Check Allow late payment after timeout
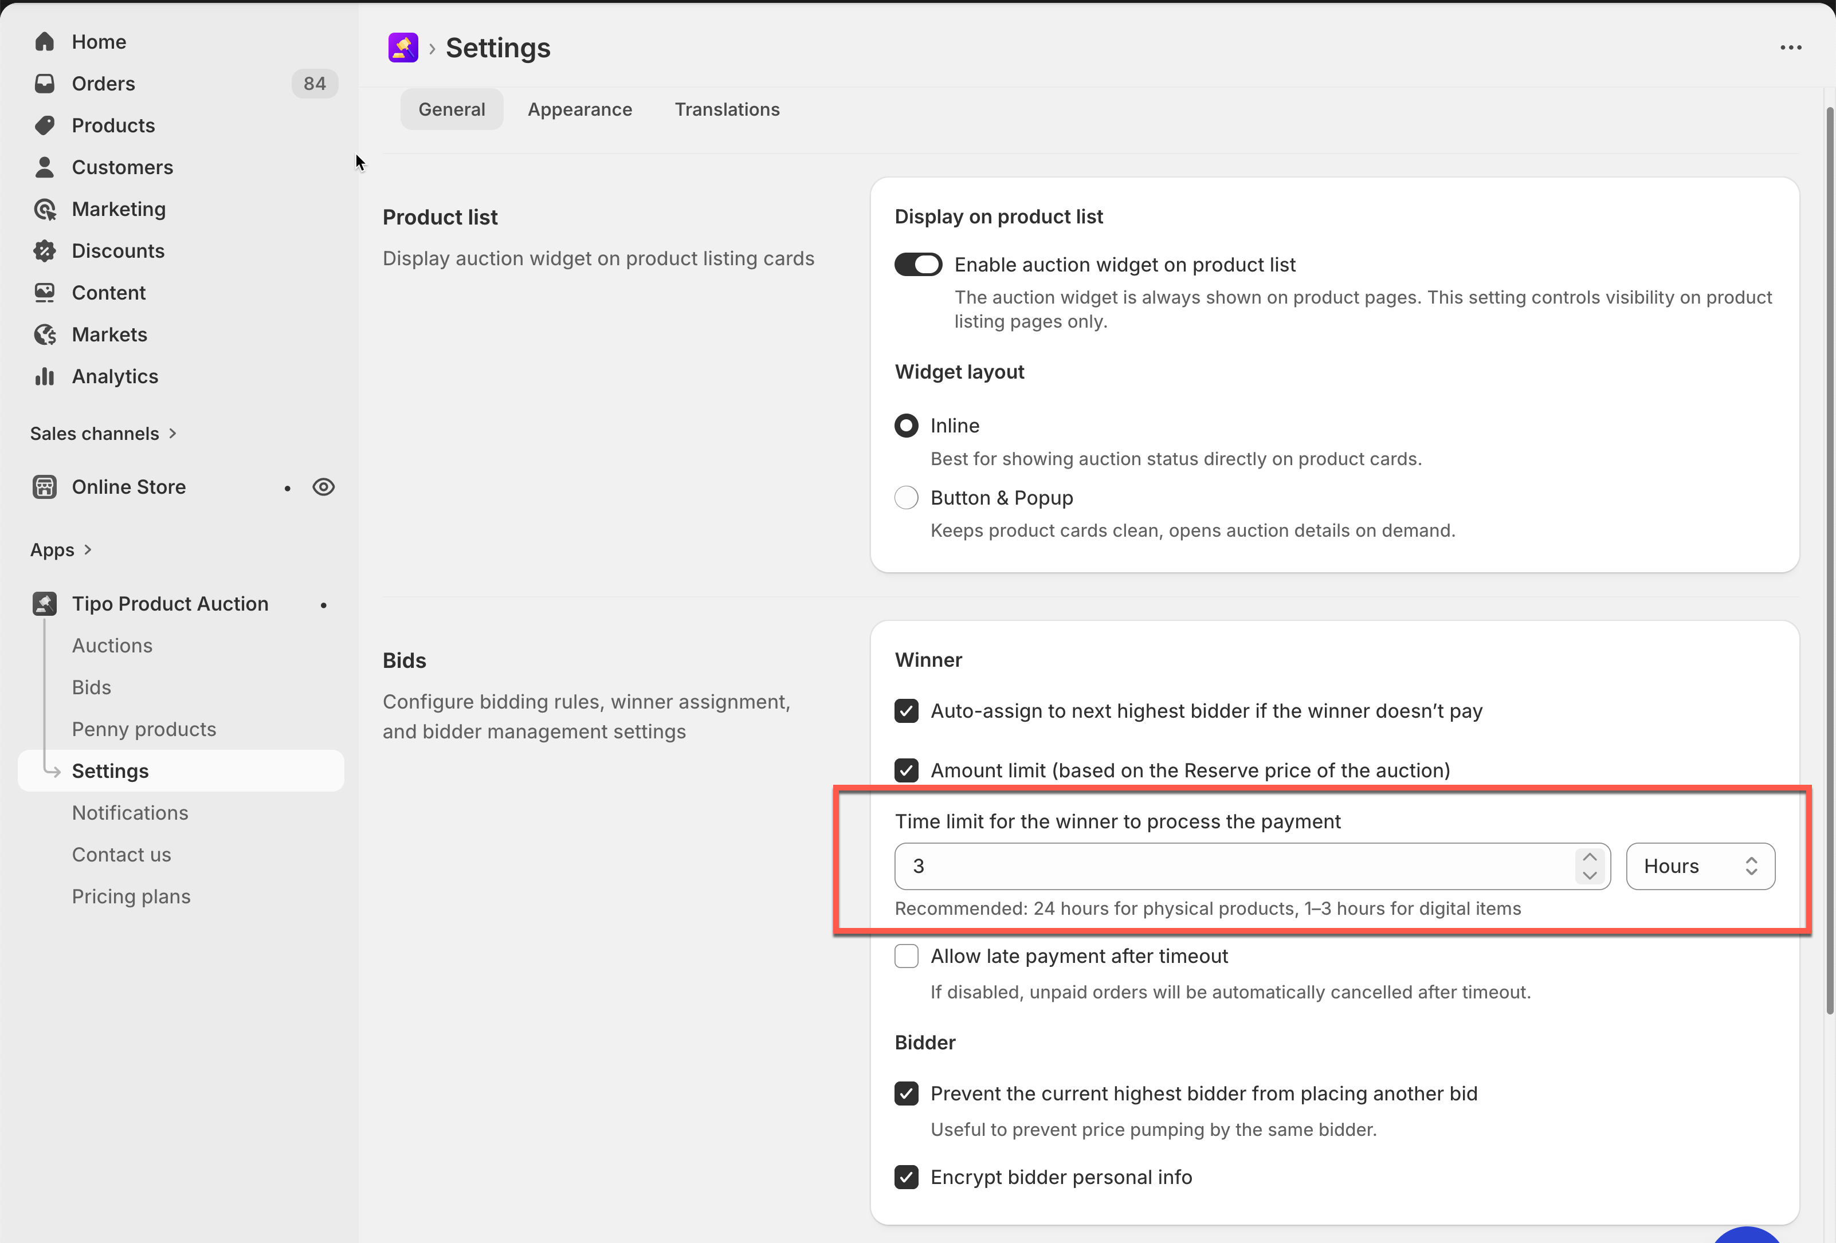 [906, 955]
